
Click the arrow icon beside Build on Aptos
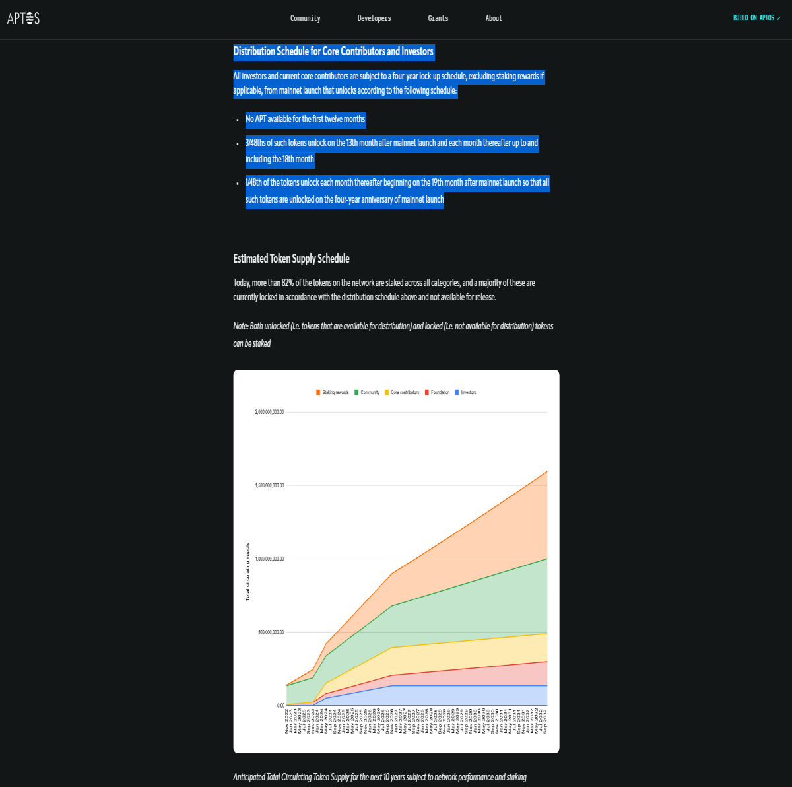pyautogui.click(x=779, y=18)
